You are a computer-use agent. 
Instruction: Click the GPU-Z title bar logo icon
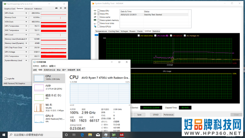(x=5, y=4)
